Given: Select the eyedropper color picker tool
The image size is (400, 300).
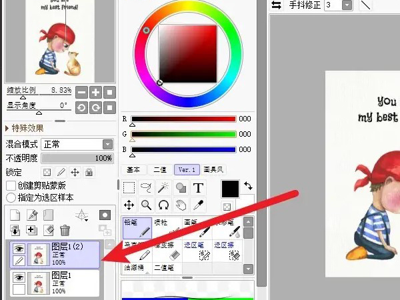Looking at the screenshot, I should coord(198,205).
